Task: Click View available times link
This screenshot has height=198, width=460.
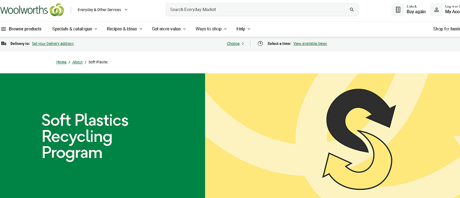Action: 310,44
